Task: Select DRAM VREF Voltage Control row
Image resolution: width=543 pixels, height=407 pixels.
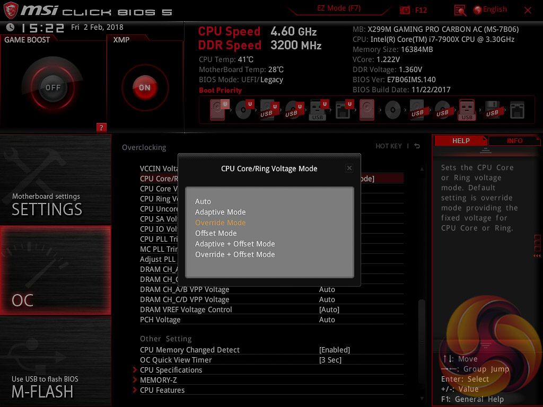Action: [x=271, y=309]
